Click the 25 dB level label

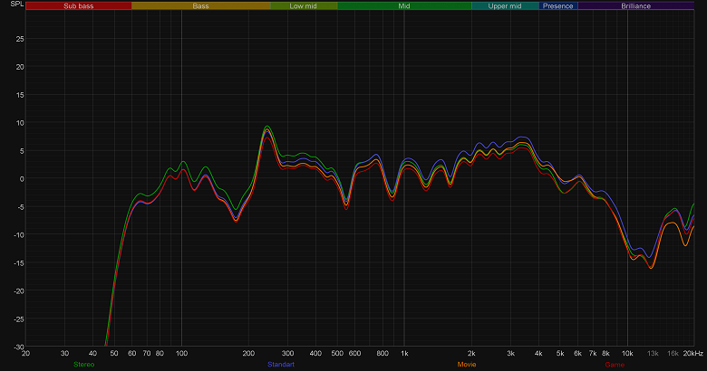[x=20, y=39]
